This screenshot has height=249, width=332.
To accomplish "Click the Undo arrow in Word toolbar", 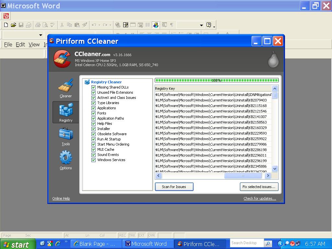I will click(94, 25).
